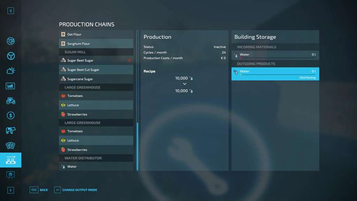Viewport: 357px width, 201px height.
Task: Open the weather forecast page
Action: (x=10, y=71)
